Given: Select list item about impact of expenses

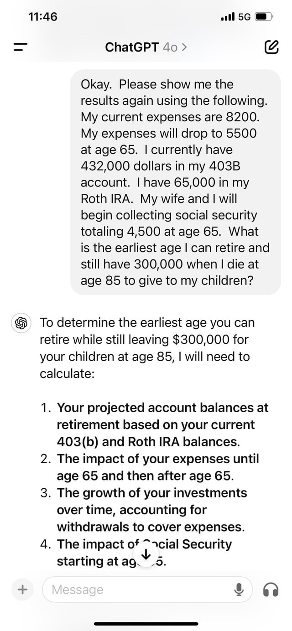Looking at the screenshot, I should (x=157, y=467).
